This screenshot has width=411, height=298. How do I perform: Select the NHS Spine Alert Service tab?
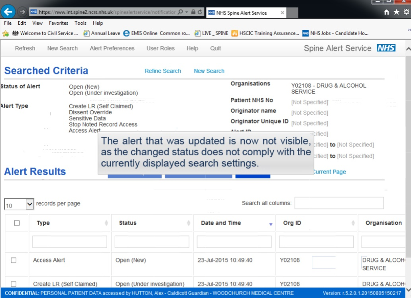click(x=246, y=13)
